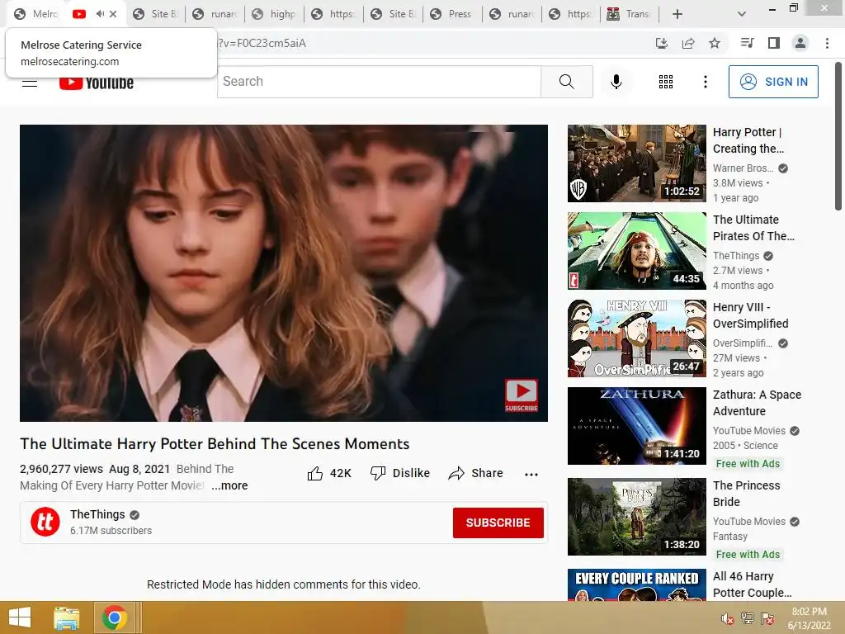Open Action Center flag icon
The image size is (845, 634).
point(767,618)
